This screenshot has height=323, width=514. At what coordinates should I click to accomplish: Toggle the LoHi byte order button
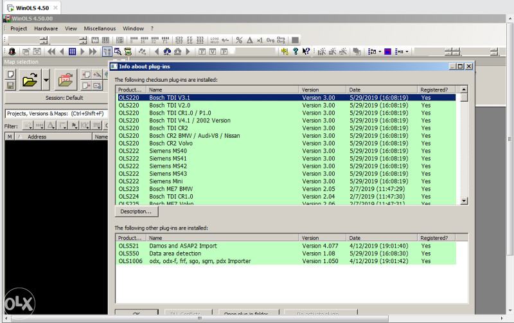click(x=215, y=40)
